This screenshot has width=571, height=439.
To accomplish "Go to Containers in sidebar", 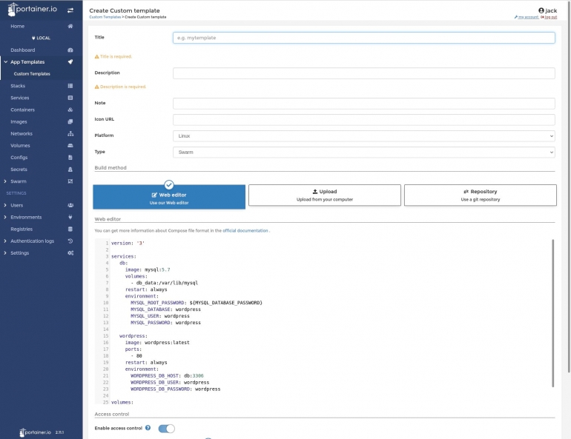I will (22, 110).
